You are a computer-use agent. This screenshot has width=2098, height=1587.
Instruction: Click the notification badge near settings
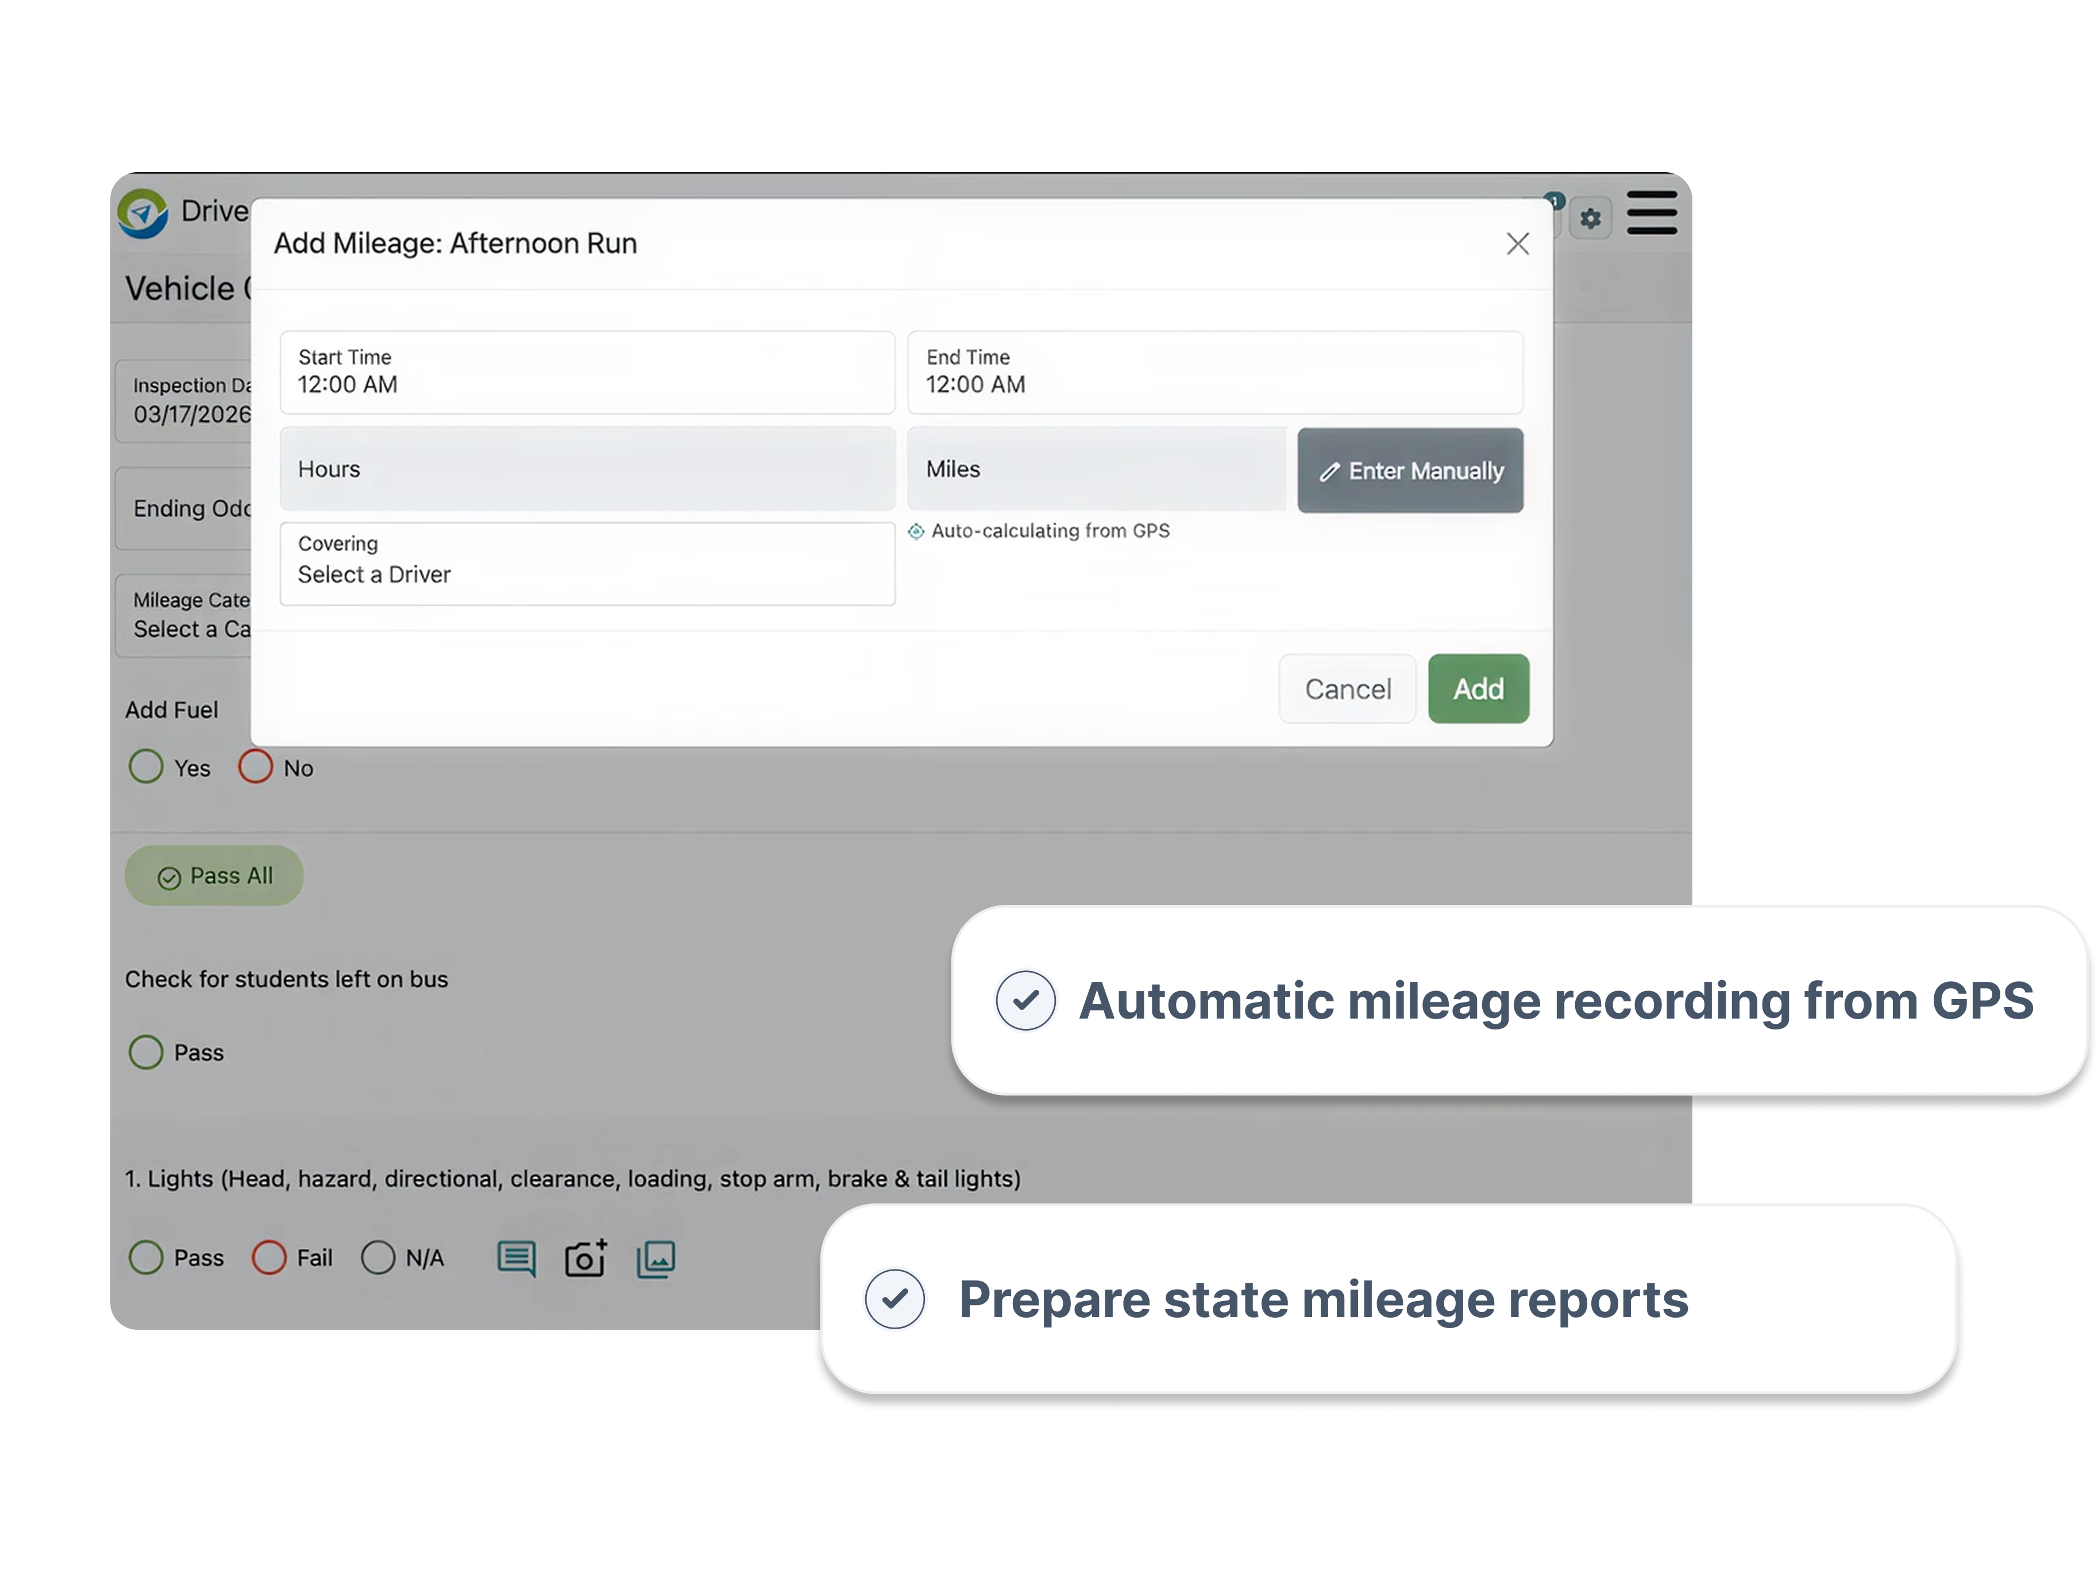coord(1555,200)
